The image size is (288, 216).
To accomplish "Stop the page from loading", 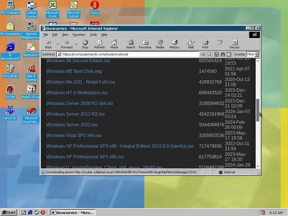I will (85, 44).
